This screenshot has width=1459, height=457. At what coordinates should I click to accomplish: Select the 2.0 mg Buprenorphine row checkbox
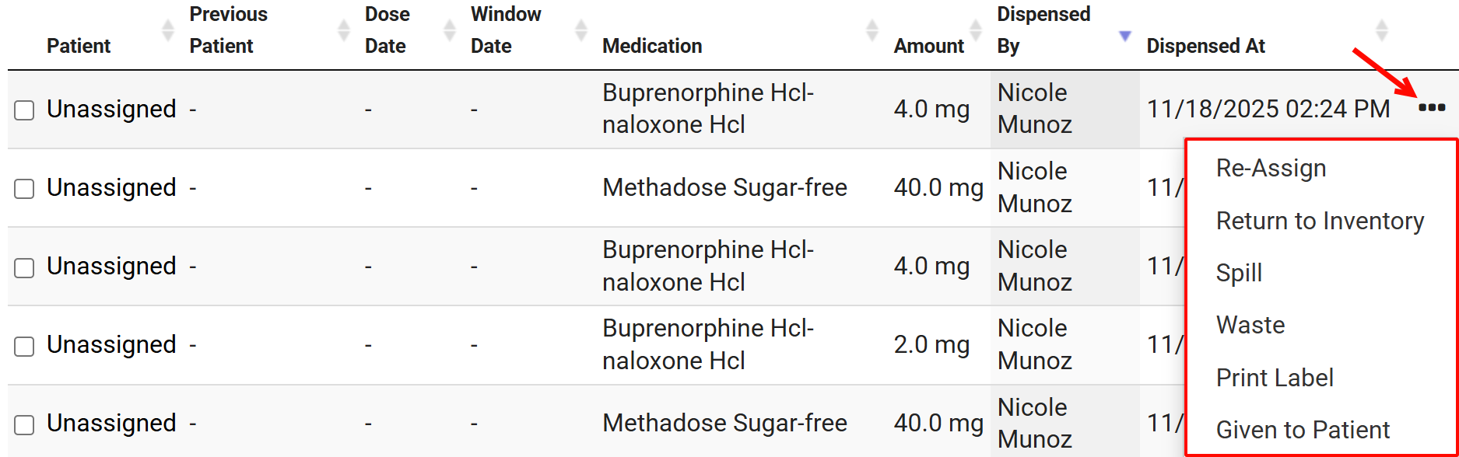25,346
